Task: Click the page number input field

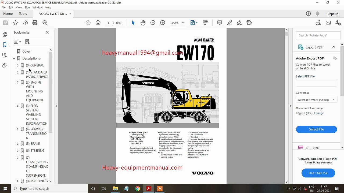Action: [108, 23]
